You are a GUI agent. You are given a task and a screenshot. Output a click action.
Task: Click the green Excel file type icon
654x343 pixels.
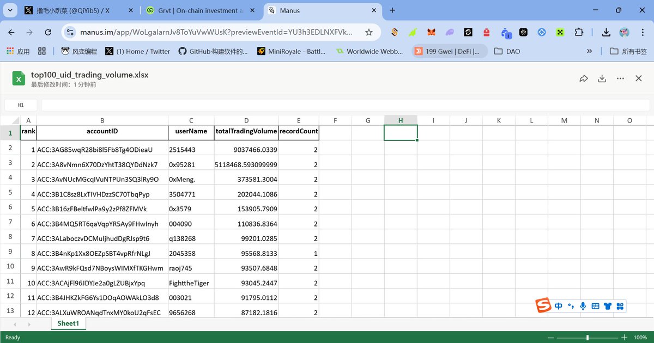point(19,78)
